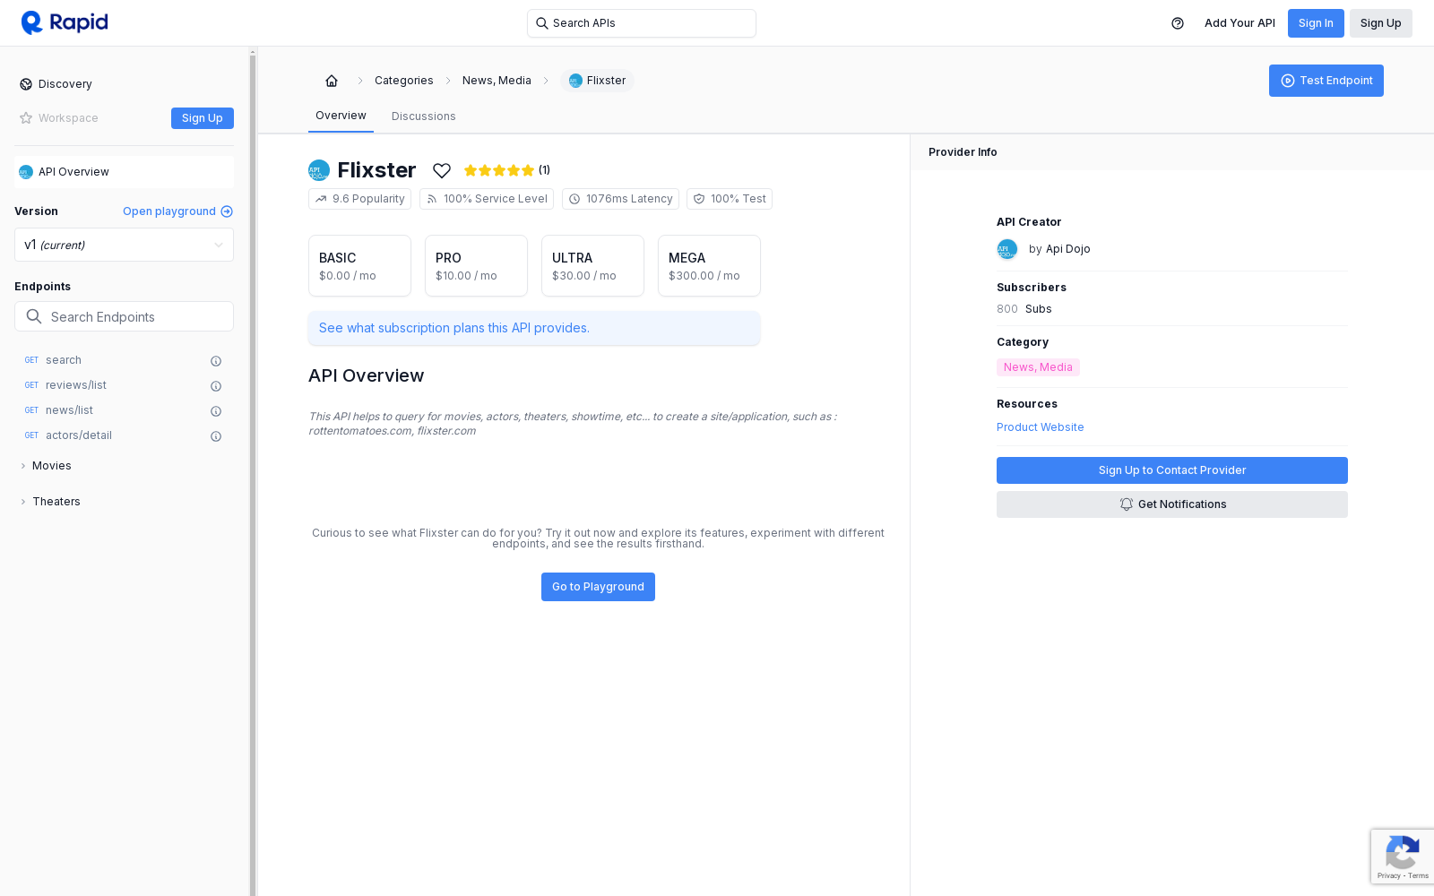Click Add Your API
Image resolution: width=1434 pixels, height=896 pixels.
[1240, 23]
